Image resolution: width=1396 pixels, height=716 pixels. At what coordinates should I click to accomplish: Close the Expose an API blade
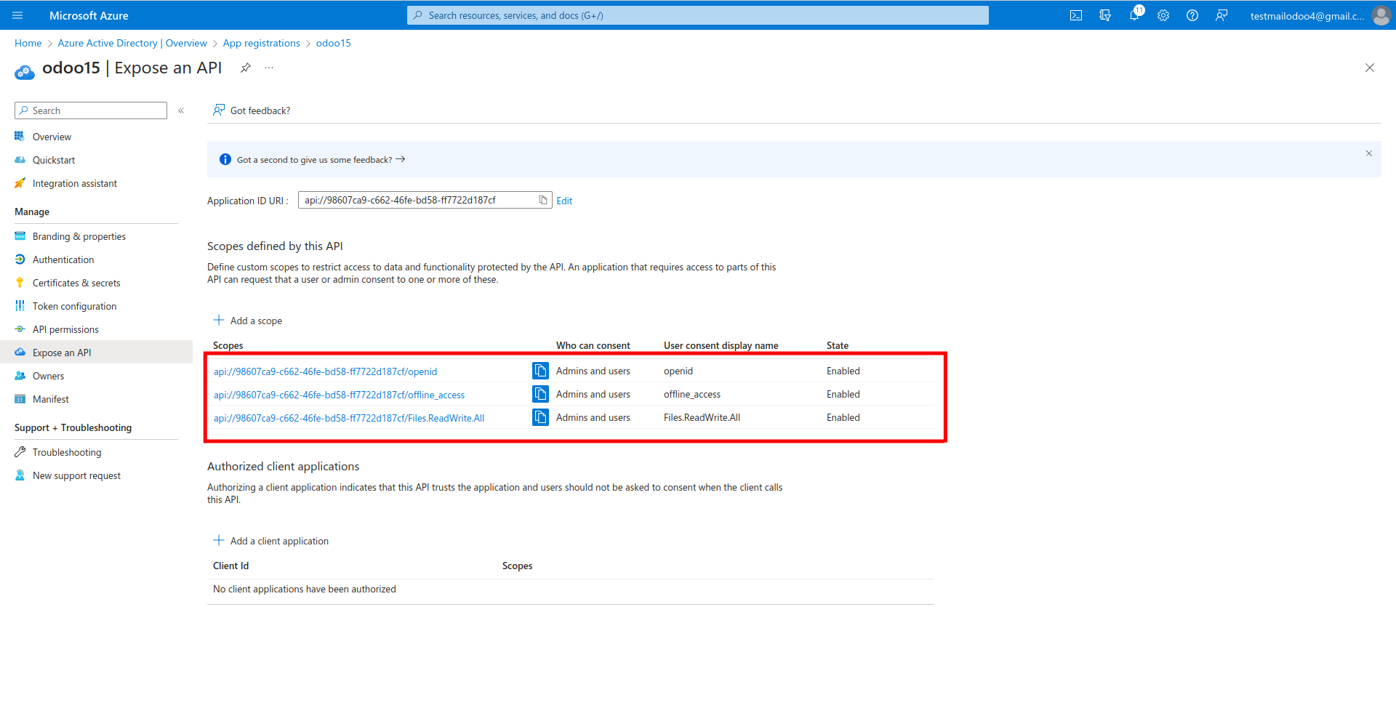click(1370, 68)
